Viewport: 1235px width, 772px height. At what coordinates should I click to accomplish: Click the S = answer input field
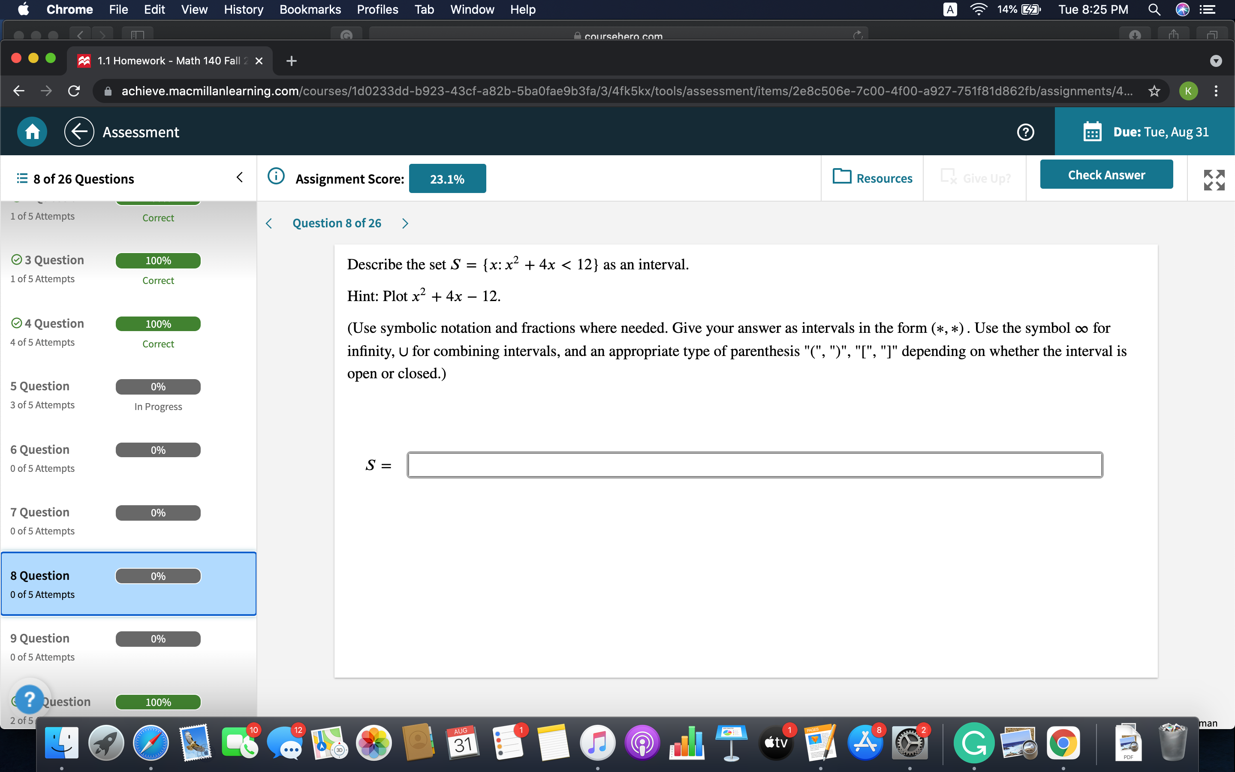pyautogui.click(x=754, y=464)
